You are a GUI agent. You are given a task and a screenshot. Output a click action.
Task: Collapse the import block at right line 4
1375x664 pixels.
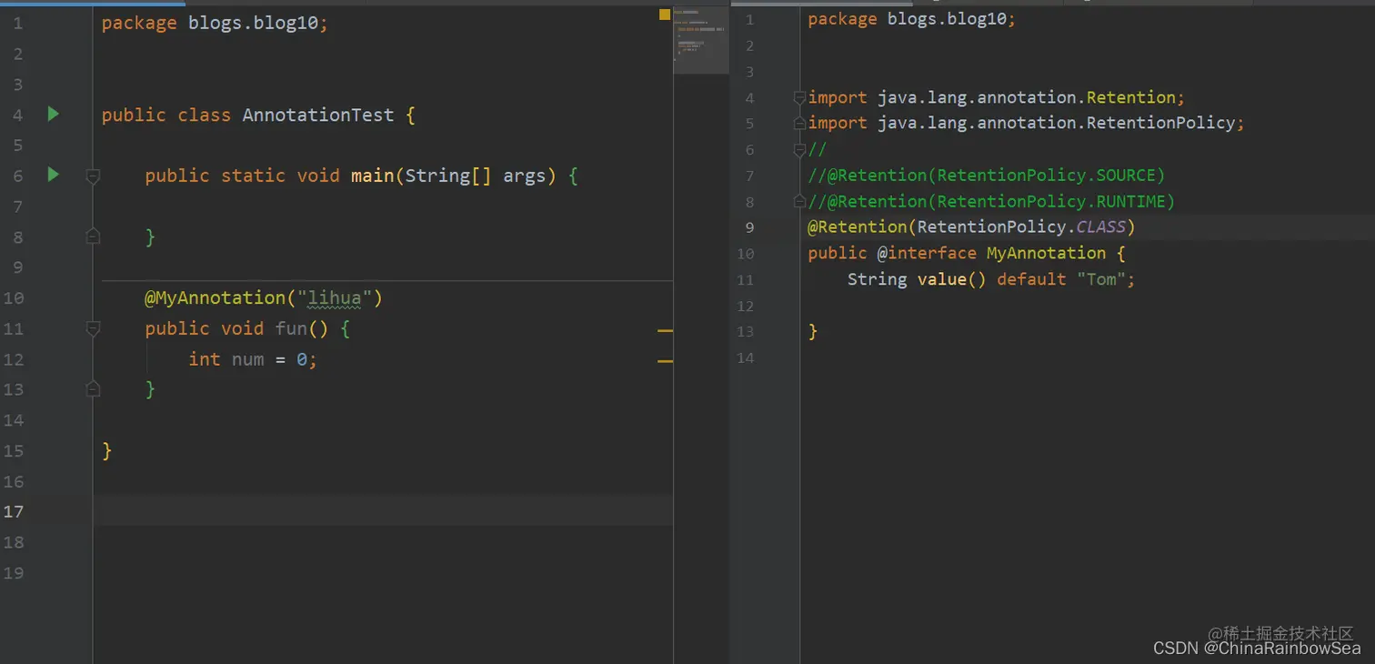point(799,97)
